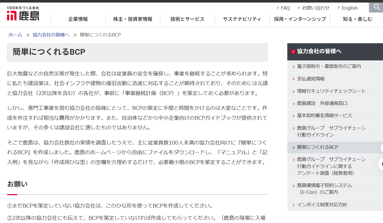Click the red arrow before English
Image resolution: width=383 pixels, height=223 pixels.
click(x=339, y=8)
